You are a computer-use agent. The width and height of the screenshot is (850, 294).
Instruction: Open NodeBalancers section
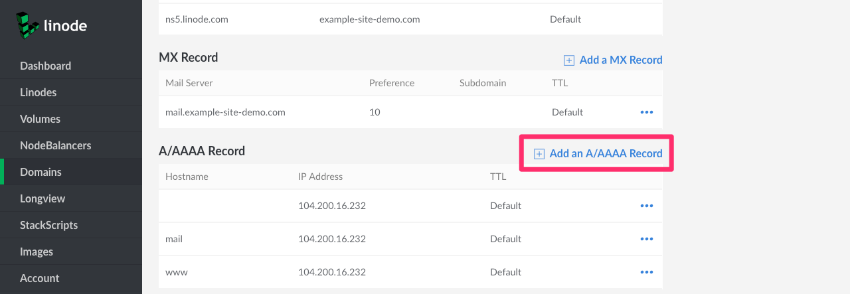tap(55, 145)
